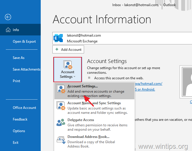Select Delegate Access menu entry

tap(95, 125)
